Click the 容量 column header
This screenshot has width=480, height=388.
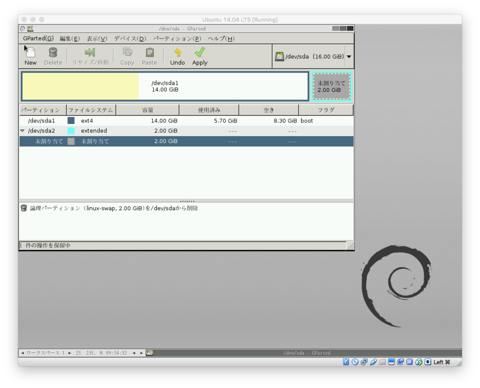point(148,110)
